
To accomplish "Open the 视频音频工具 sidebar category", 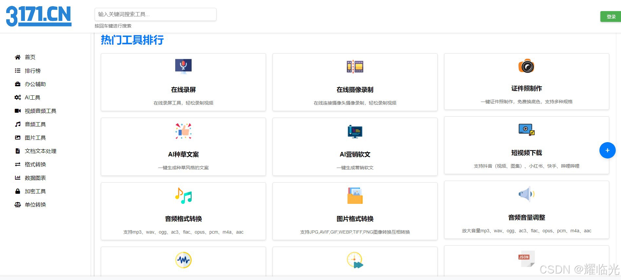I will pyautogui.click(x=41, y=111).
